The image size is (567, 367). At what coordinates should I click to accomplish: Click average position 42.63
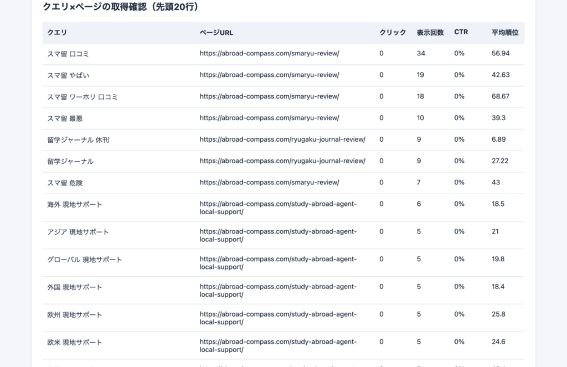[501, 75]
